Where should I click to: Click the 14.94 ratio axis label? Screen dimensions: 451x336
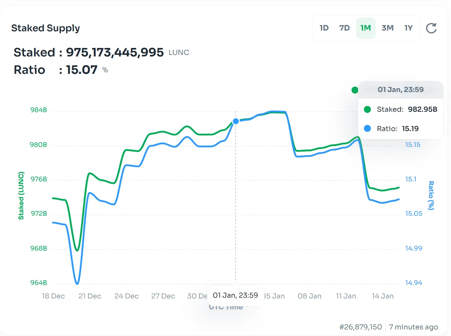413,283
